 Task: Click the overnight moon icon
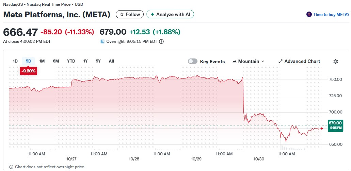[x=102, y=41]
